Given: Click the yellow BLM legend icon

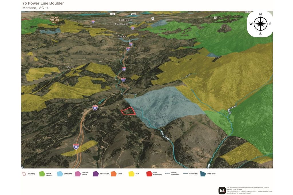Looking at the screenshot, I should coord(131,174).
